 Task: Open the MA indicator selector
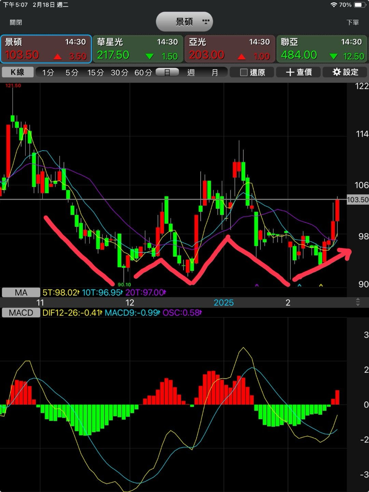[21, 293]
